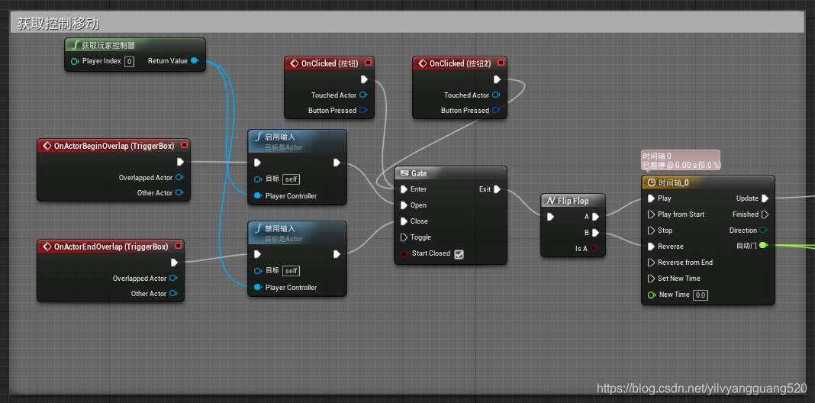Click exec input pin of 禁用输入 node
The width and height of the screenshot is (815, 403).
tap(258, 254)
